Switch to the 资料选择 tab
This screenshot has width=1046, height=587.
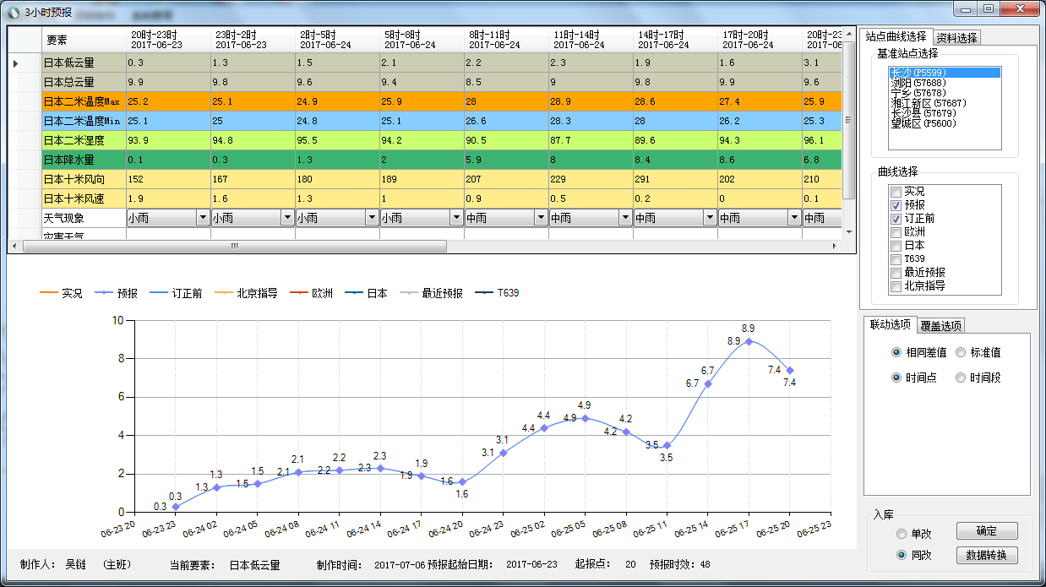point(956,37)
